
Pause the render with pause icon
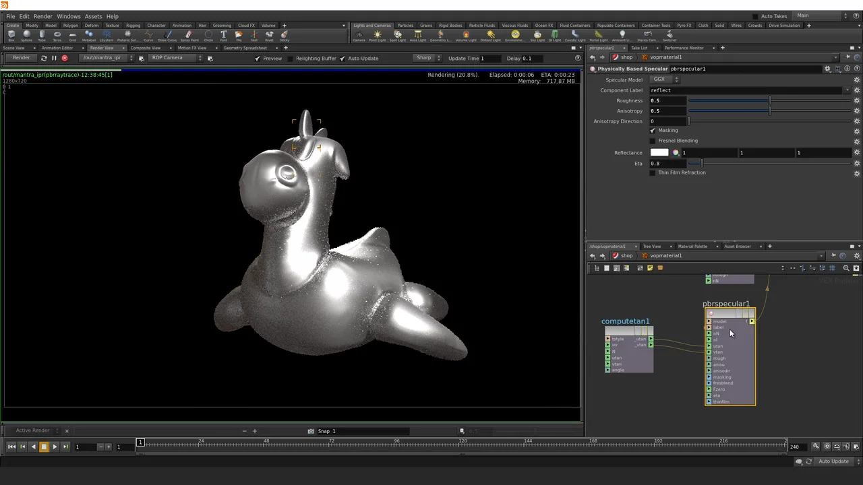tap(54, 58)
